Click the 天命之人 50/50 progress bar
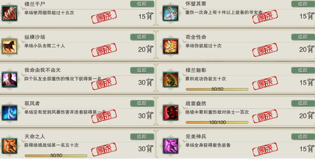 coord(56,156)
